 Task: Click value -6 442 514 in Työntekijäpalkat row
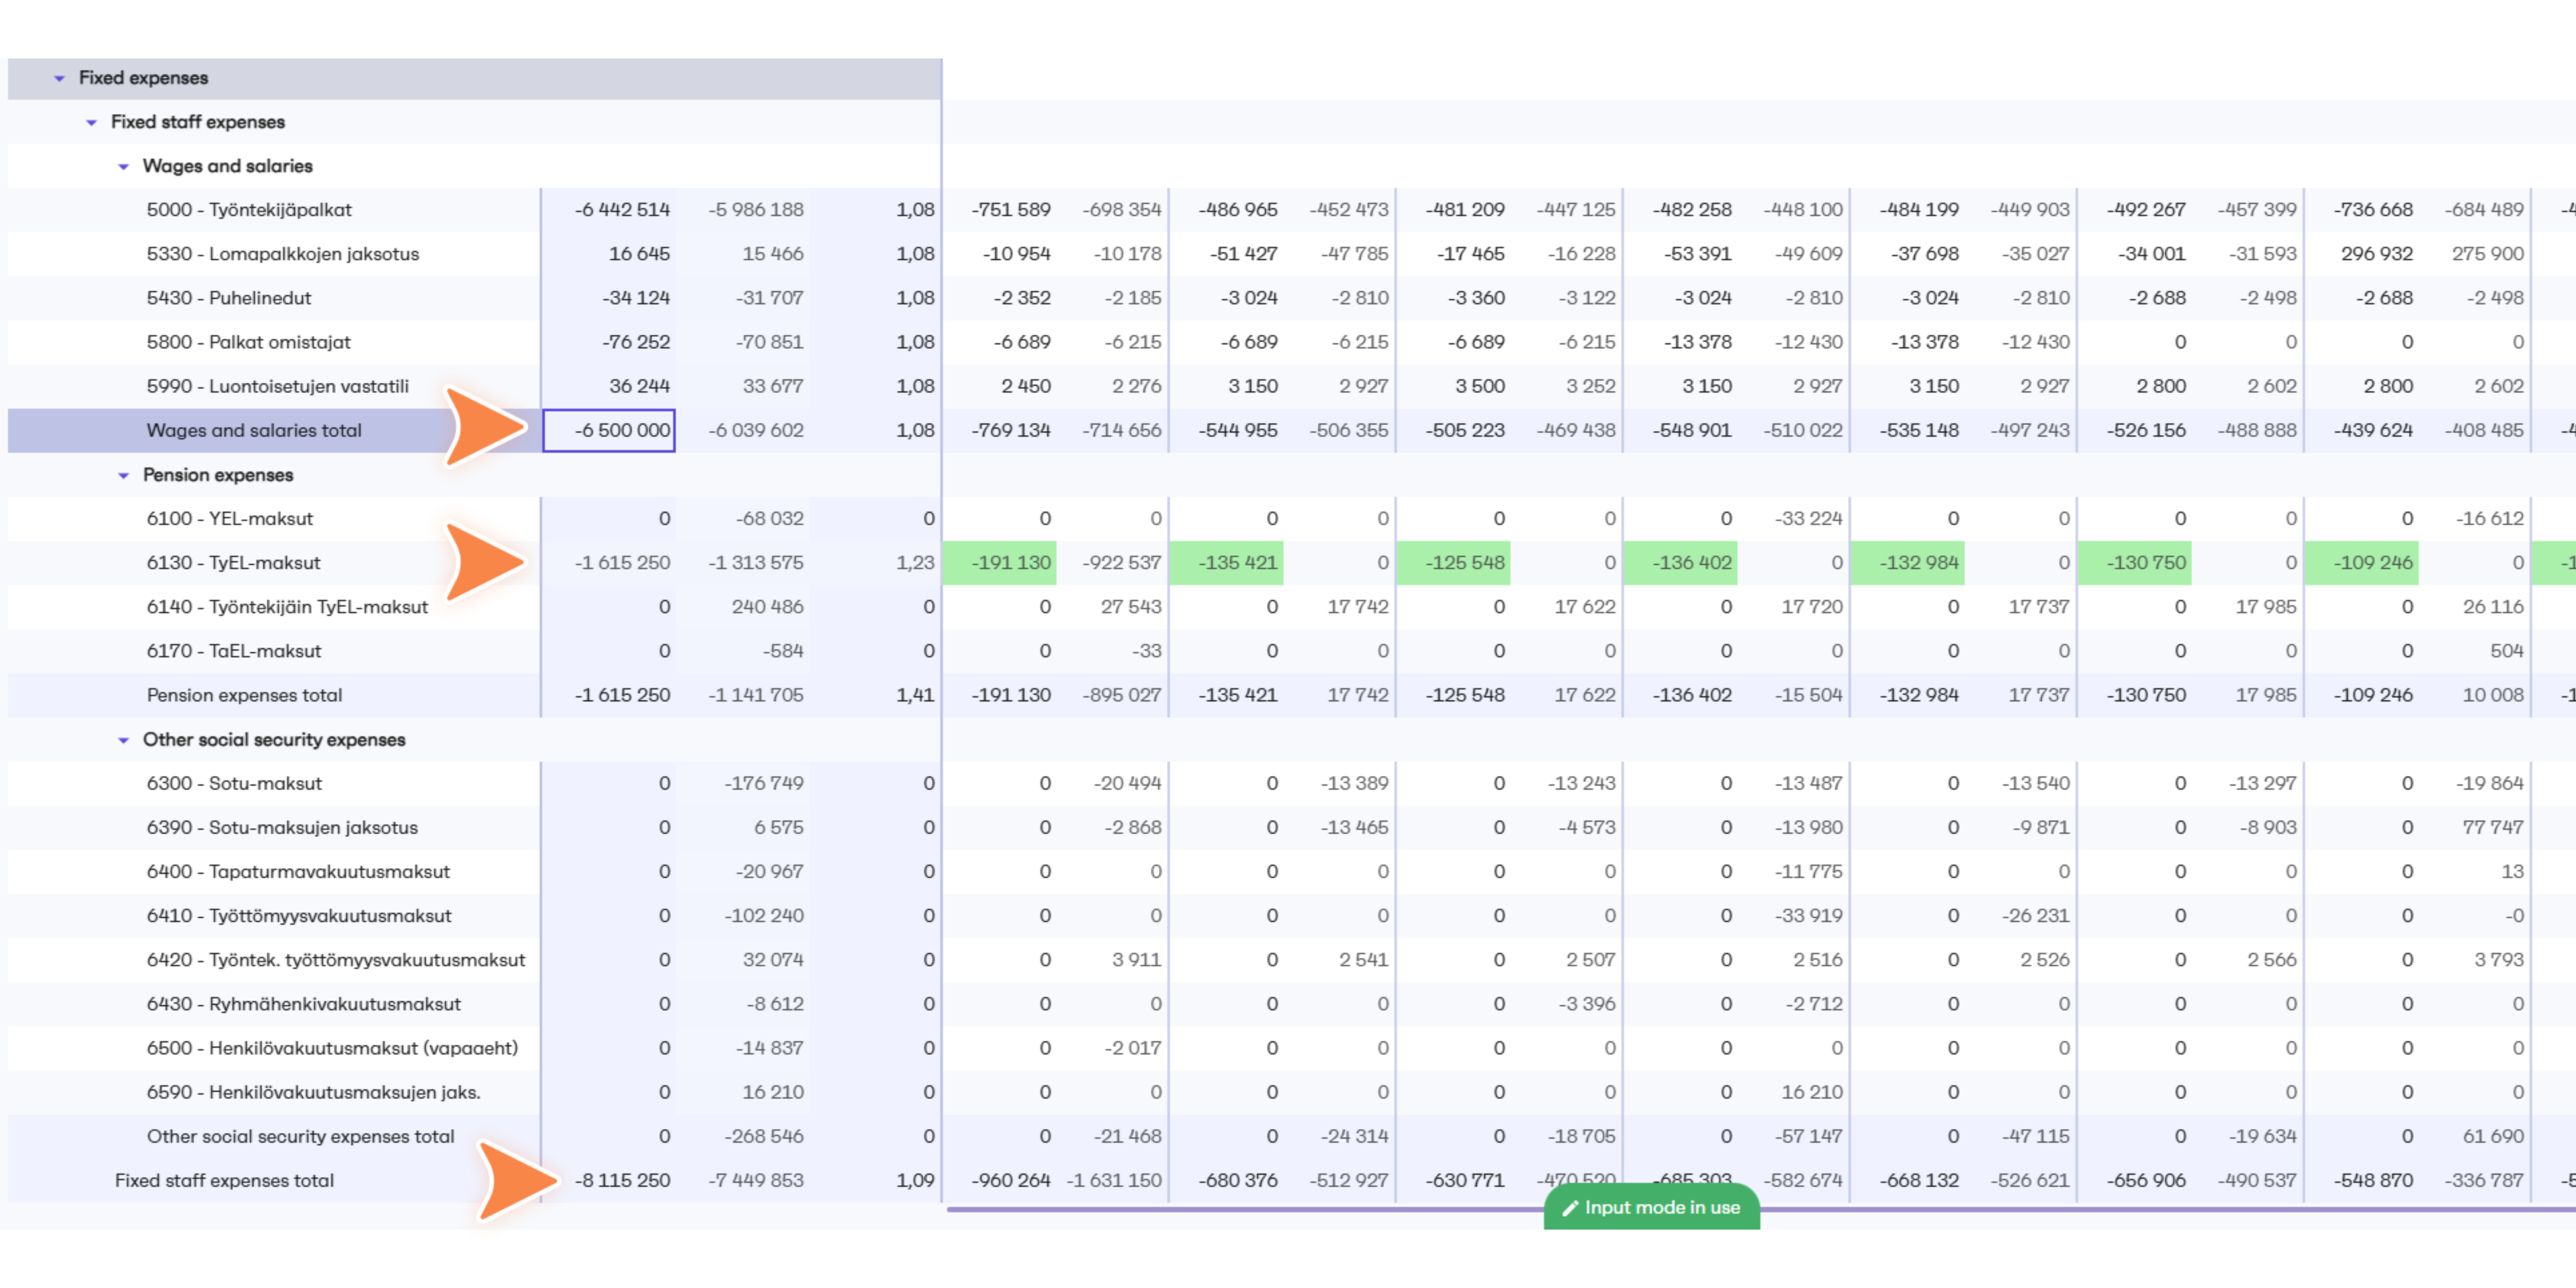click(x=622, y=210)
